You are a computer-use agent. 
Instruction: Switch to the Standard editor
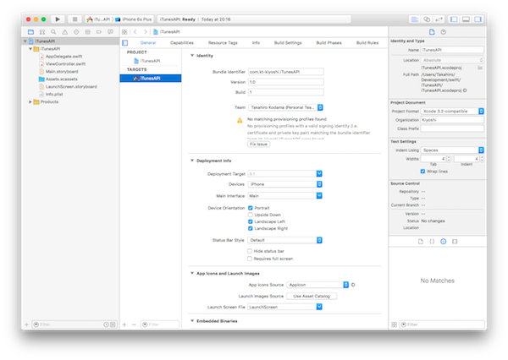[x=414, y=19]
